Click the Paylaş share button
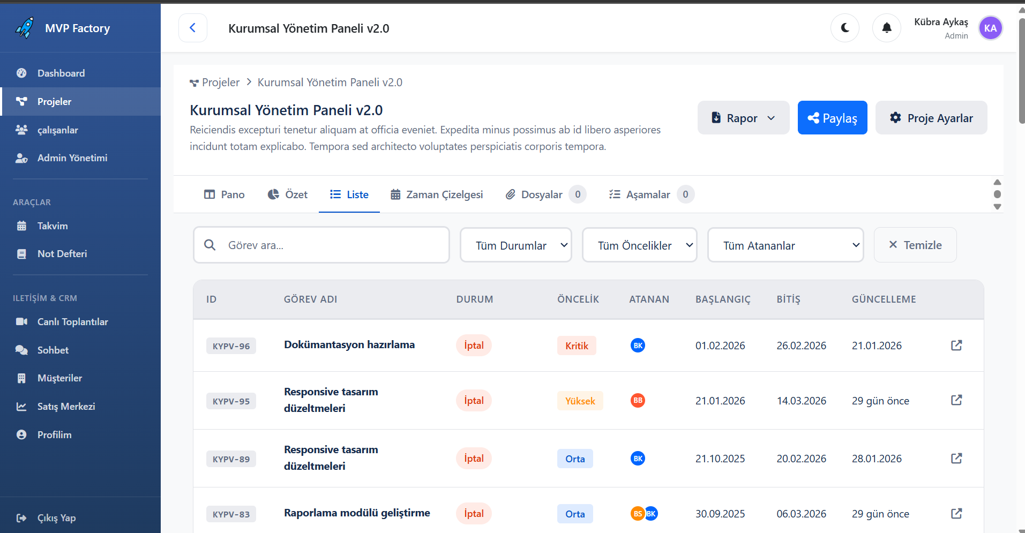Screen dimensions: 1025x533 coord(832,117)
